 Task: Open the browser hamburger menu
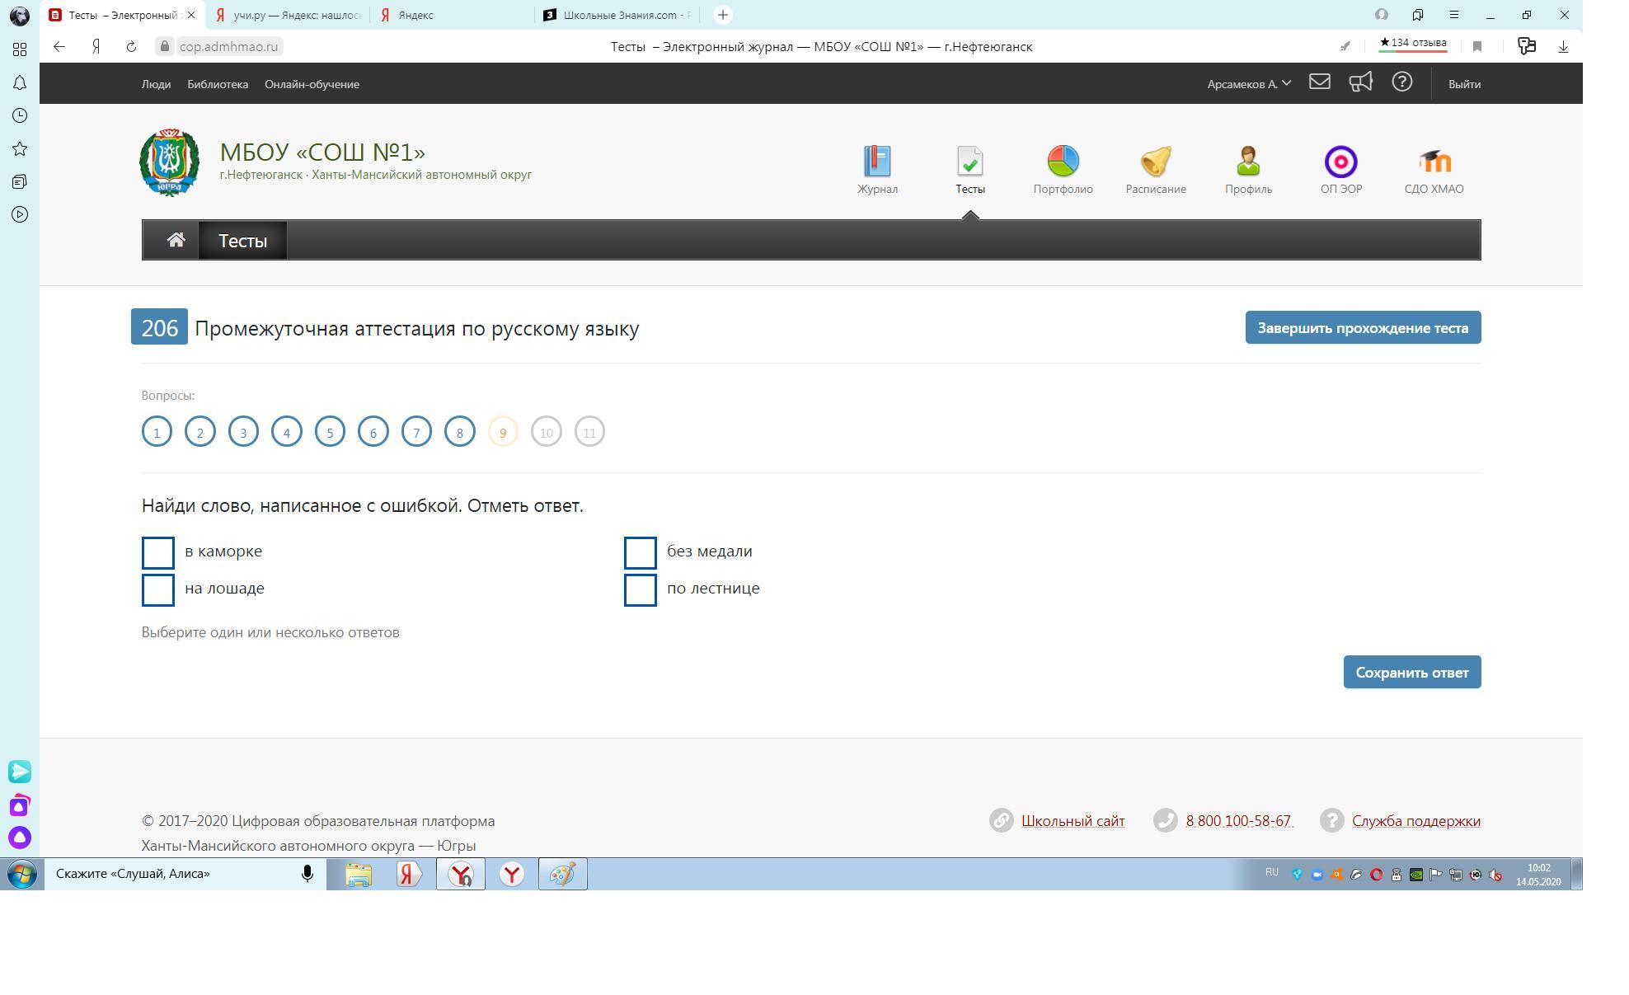[x=1454, y=15]
